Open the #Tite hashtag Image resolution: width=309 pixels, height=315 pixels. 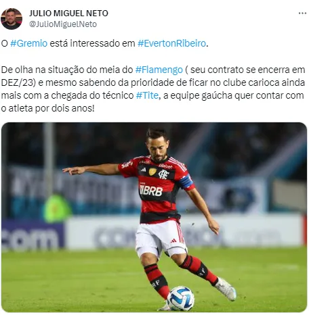(x=147, y=95)
